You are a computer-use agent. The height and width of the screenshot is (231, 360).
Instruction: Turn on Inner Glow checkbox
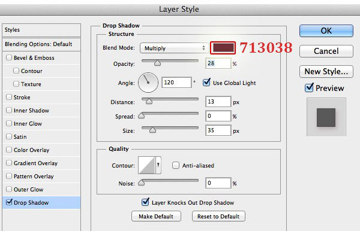coord(9,123)
